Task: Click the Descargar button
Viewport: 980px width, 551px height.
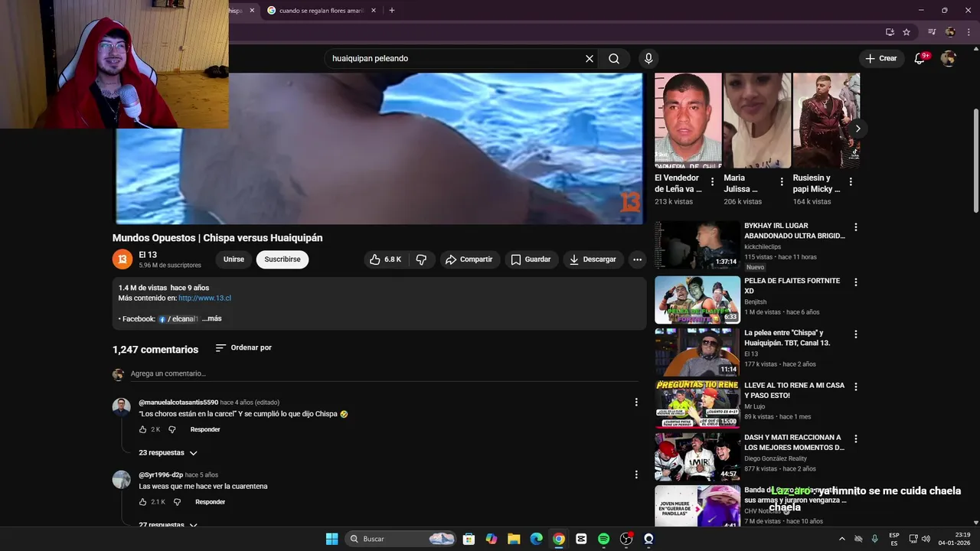Action: click(593, 259)
